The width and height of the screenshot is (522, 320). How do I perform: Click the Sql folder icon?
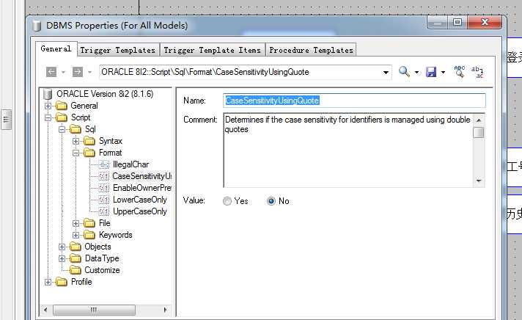76,129
